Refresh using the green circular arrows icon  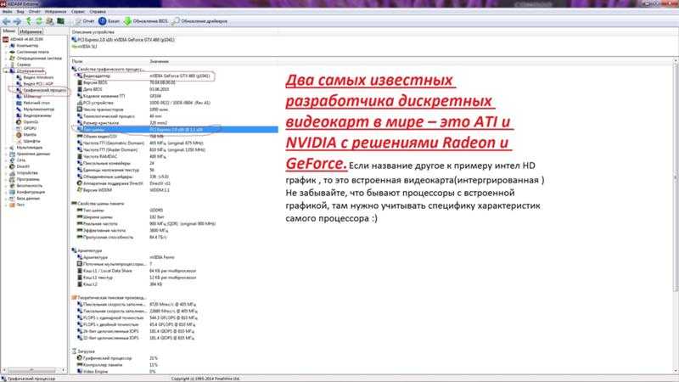tap(39, 20)
